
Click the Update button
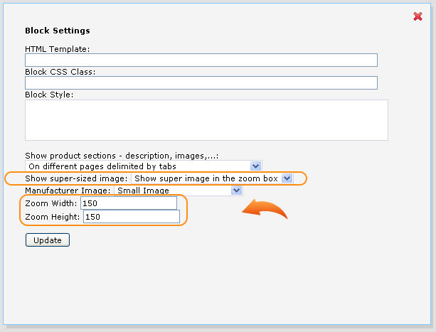48,240
